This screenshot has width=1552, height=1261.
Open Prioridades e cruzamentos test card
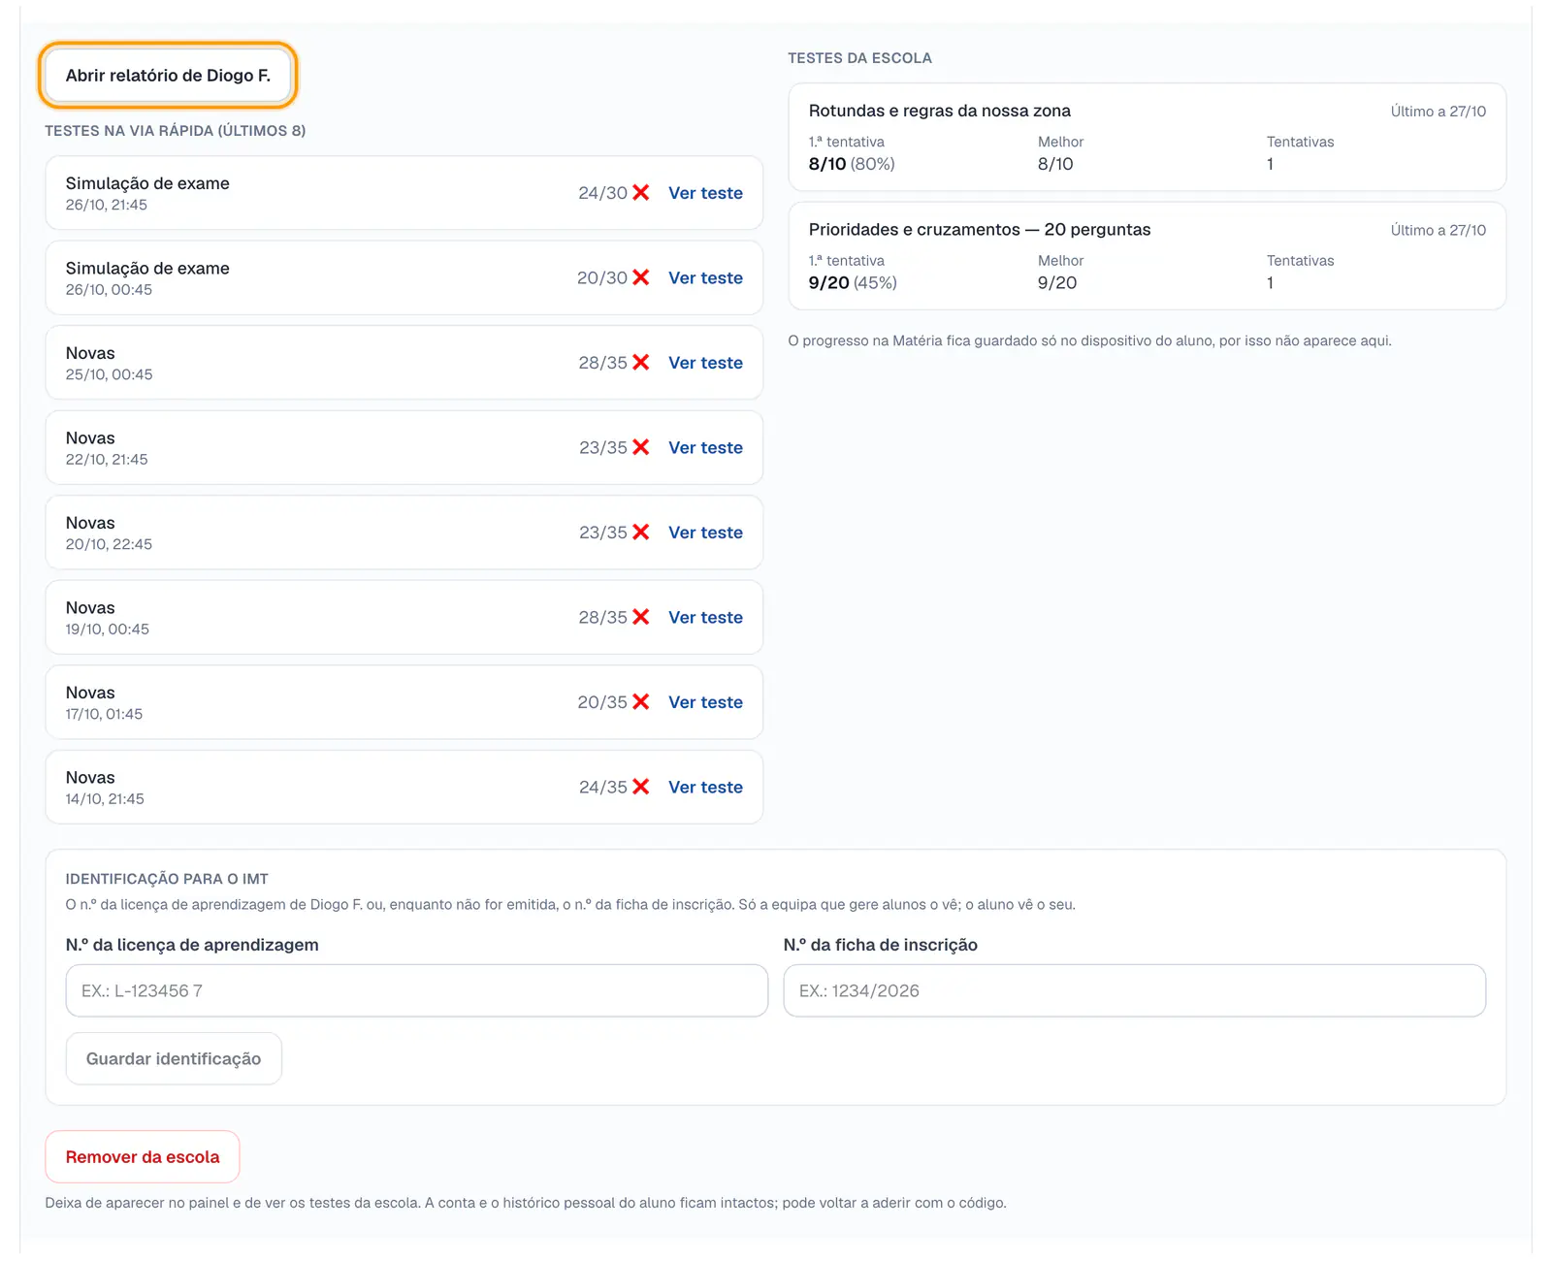coord(1147,256)
